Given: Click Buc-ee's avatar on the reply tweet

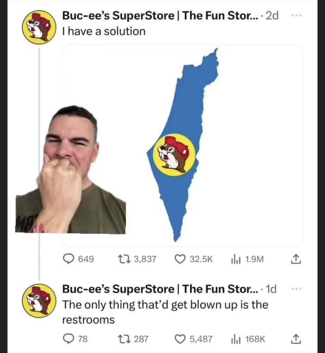Looking at the screenshot, I should coord(39,301).
